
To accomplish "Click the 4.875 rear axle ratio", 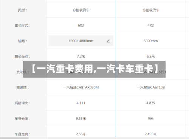I will 151,103.
